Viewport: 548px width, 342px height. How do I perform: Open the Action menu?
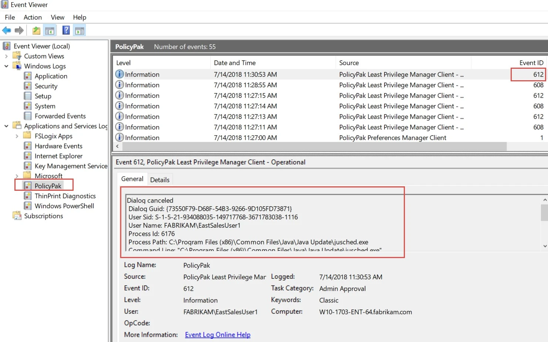pos(33,17)
